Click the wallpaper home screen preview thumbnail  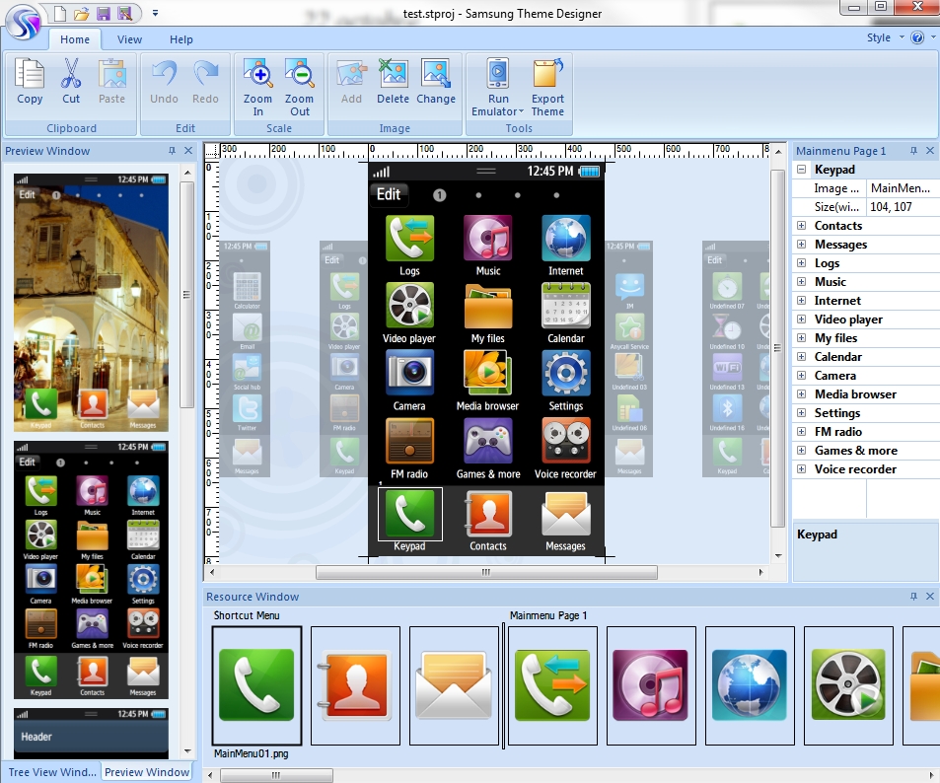(x=91, y=303)
